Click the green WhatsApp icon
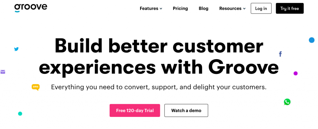 (x=287, y=102)
